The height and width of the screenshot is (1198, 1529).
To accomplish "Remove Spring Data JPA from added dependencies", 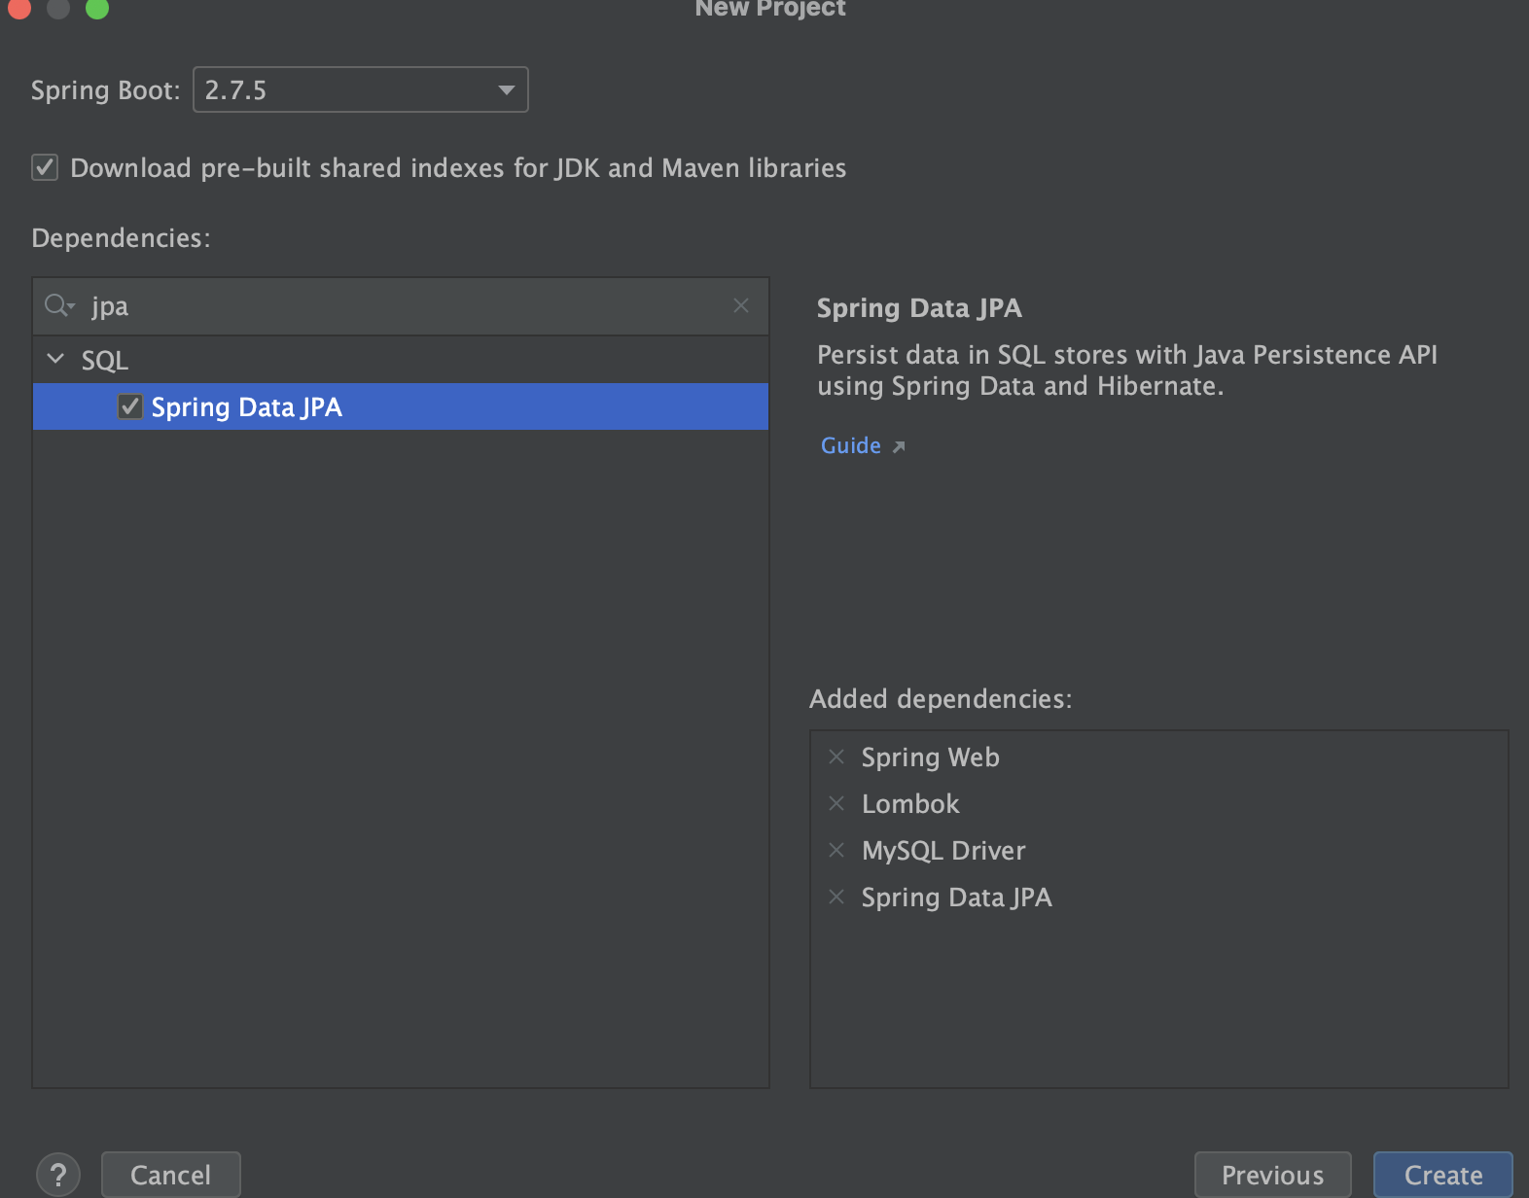I will [836, 897].
